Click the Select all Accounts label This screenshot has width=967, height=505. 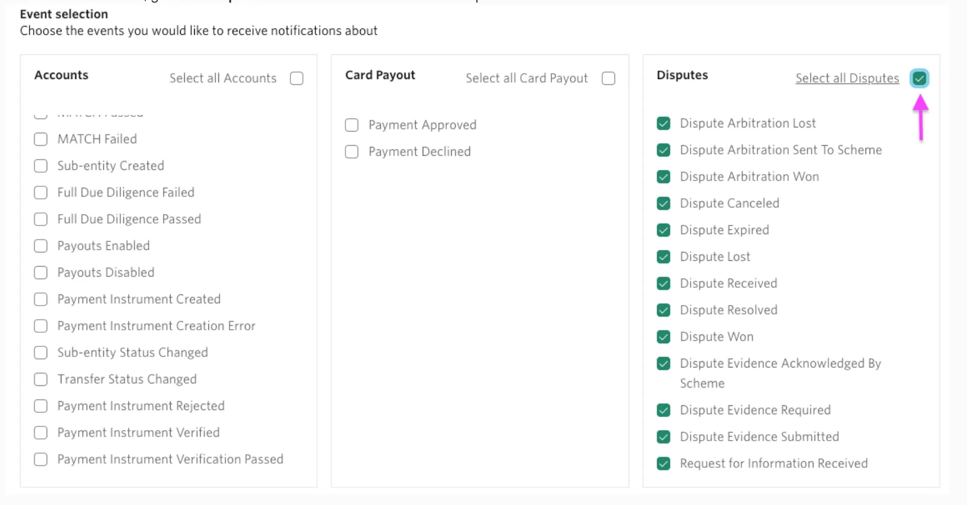(x=223, y=78)
